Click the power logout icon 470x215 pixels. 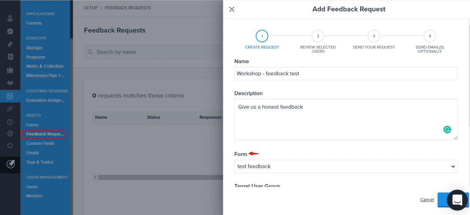pyautogui.click(x=10, y=145)
